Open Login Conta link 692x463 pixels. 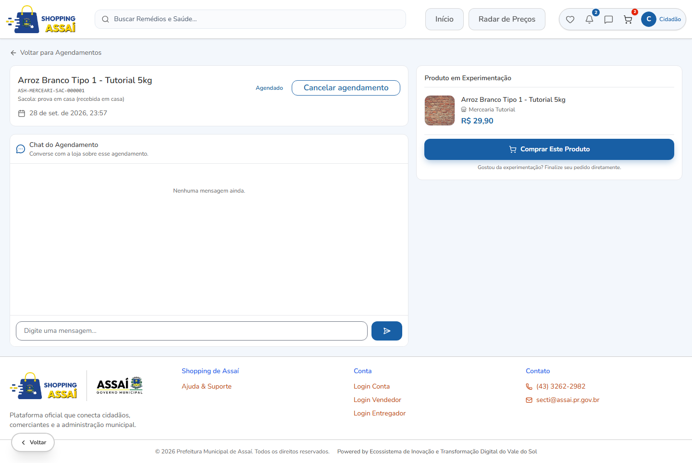(x=372, y=386)
